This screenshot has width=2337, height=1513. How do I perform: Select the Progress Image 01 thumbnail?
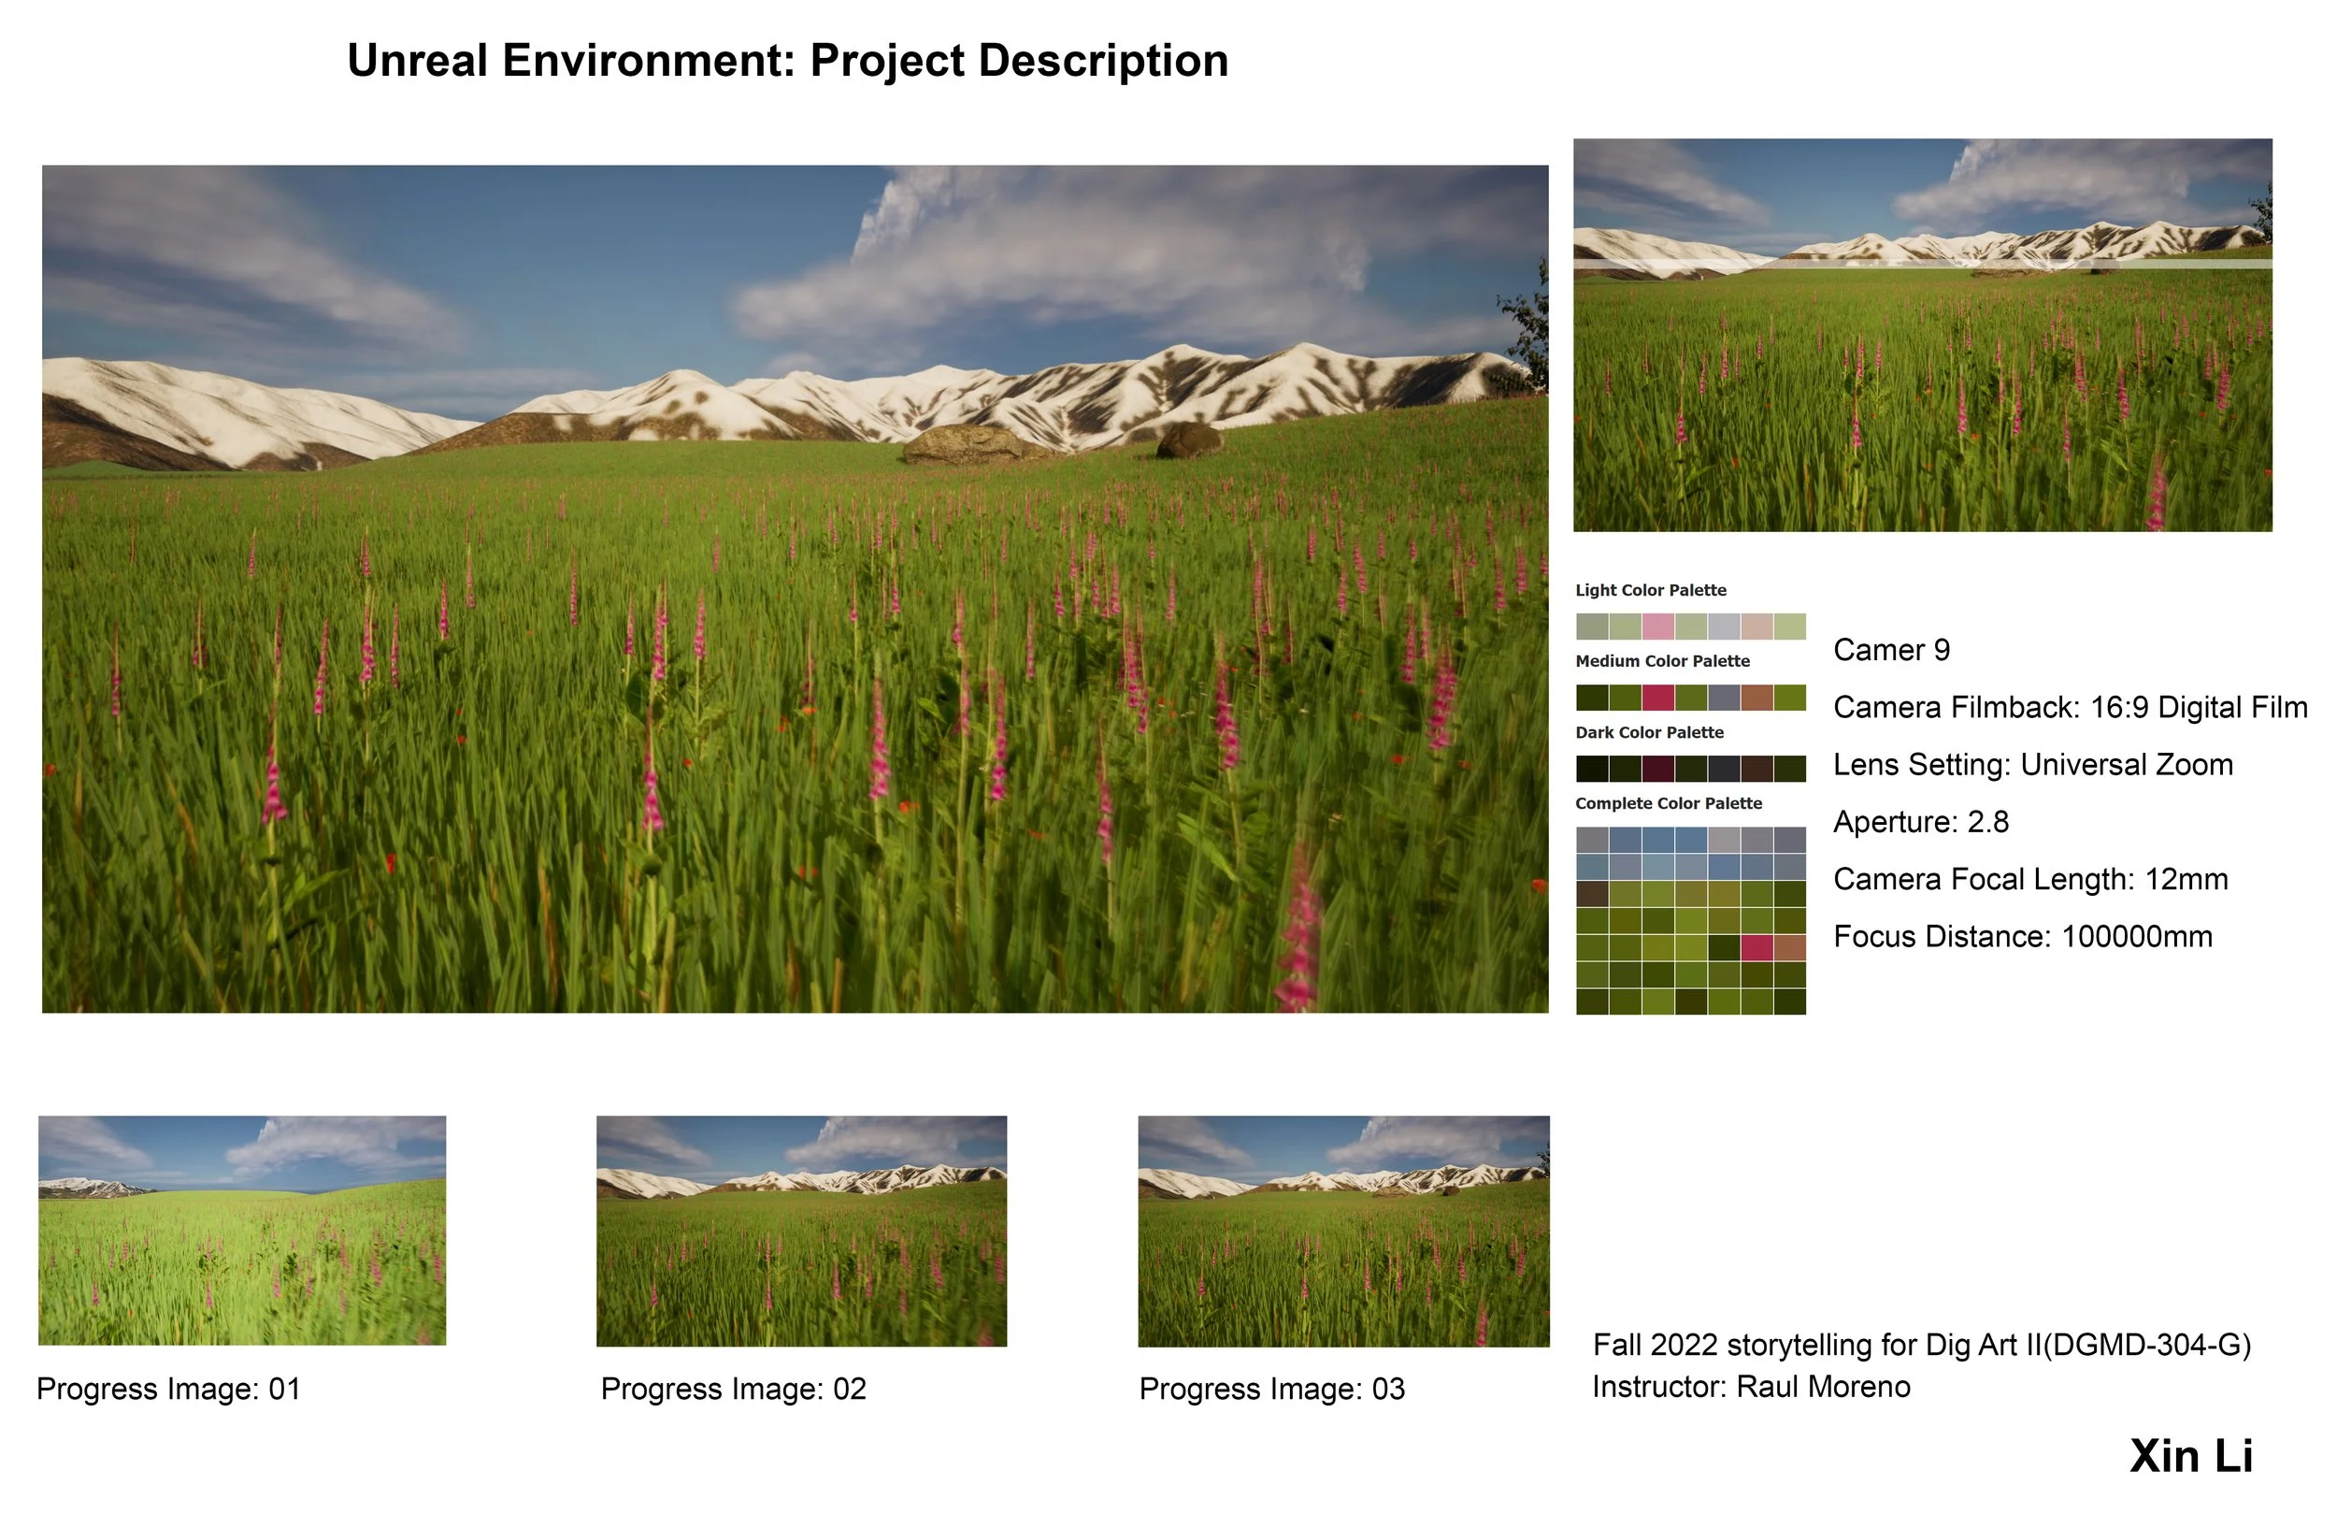241,1230
